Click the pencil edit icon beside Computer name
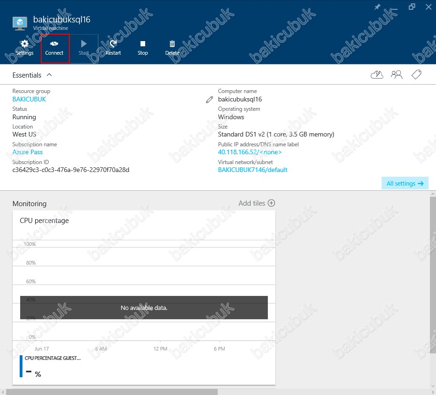436x395 pixels. (x=209, y=100)
